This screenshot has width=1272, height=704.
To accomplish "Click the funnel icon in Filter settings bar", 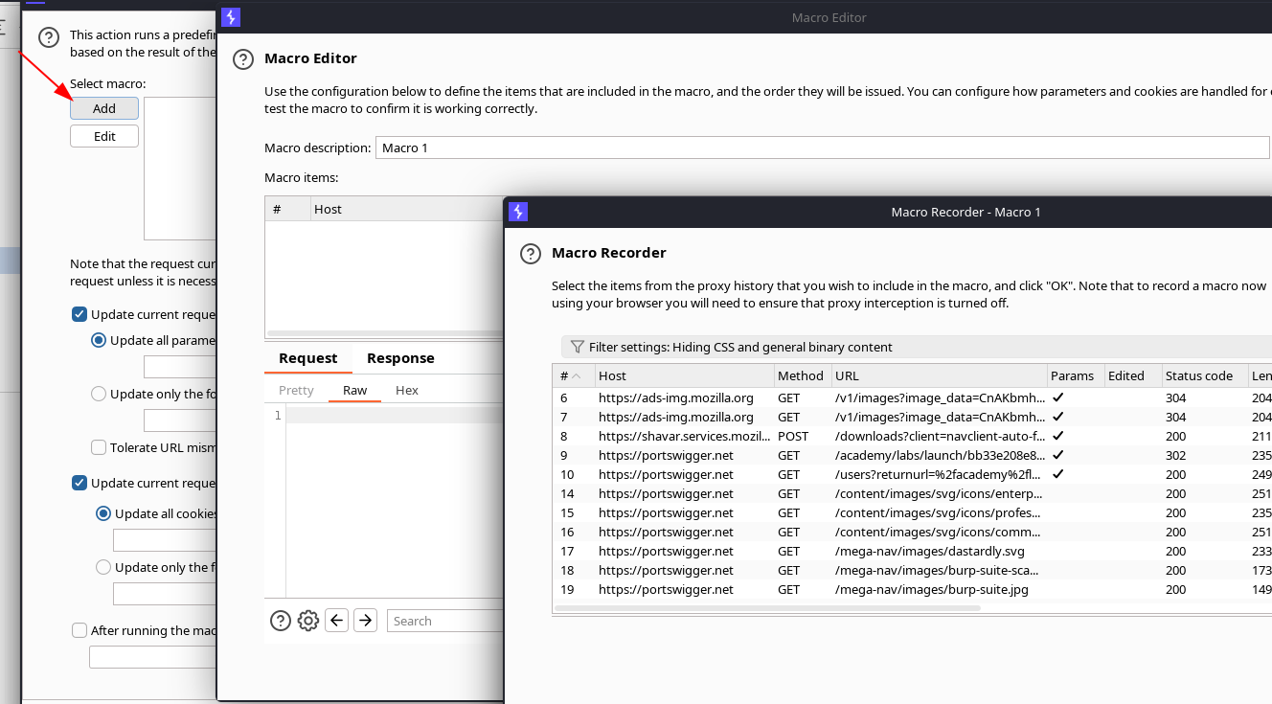I will click(578, 347).
